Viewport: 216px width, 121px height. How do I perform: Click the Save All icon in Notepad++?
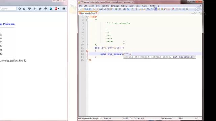click(90, 9)
